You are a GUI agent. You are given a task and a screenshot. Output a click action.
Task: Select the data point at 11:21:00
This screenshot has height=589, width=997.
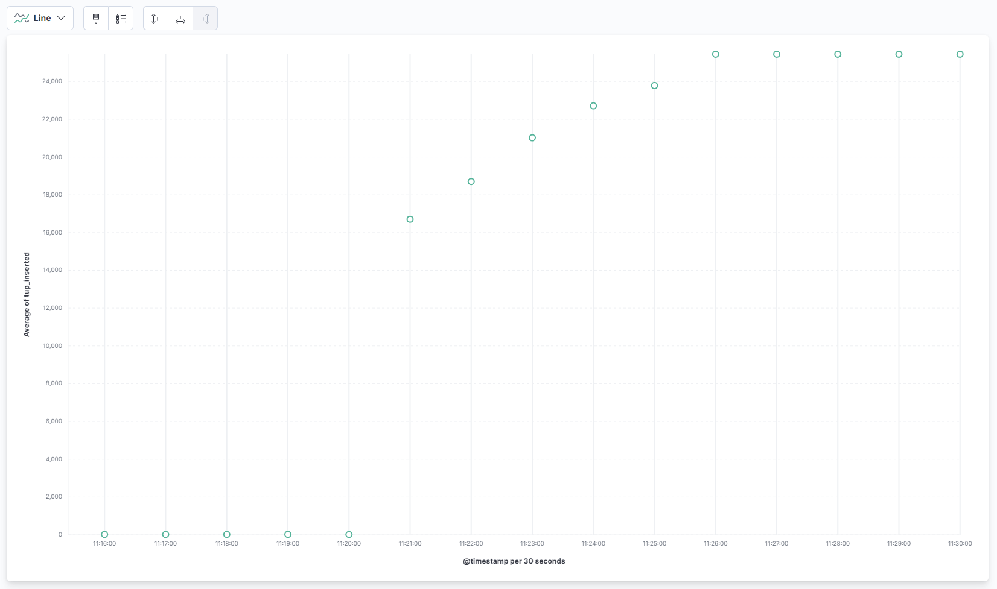click(410, 219)
